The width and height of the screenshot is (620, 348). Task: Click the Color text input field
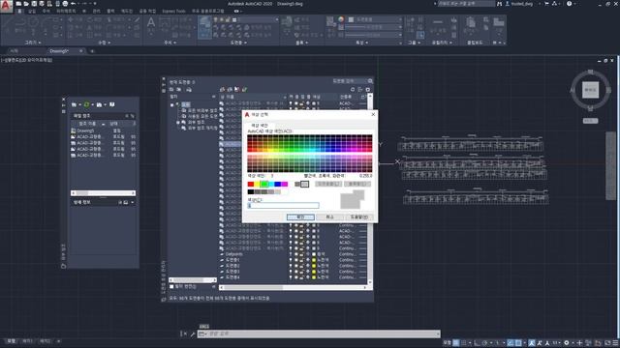(283, 205)
